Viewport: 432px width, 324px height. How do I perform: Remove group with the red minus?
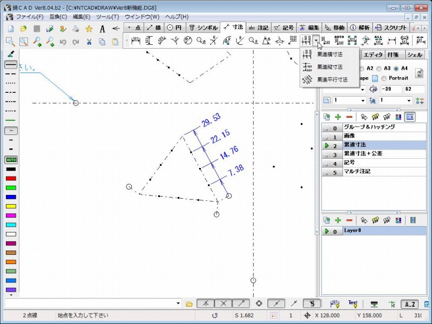349,117
